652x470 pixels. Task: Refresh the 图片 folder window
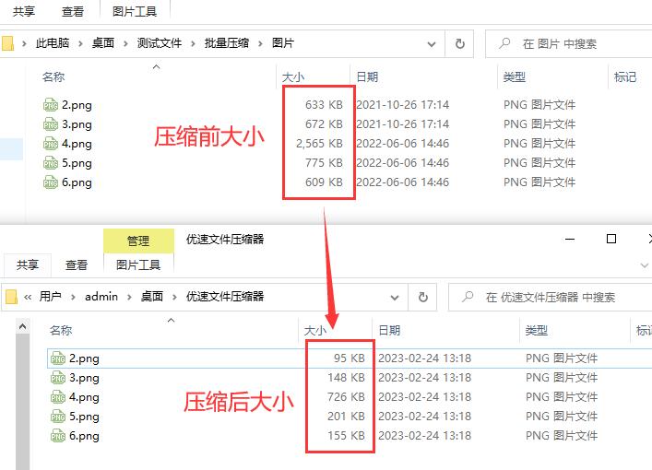pyautogui.click(x=459, y=43)
